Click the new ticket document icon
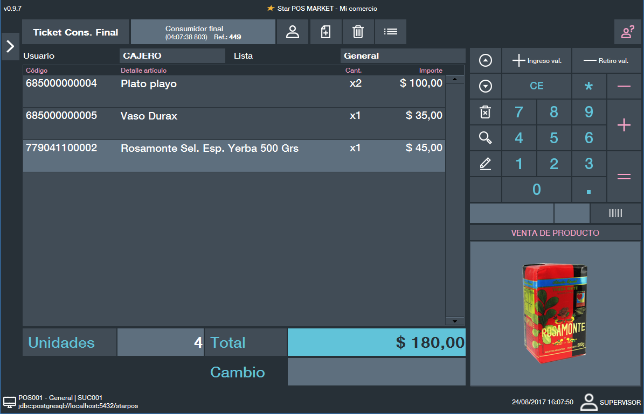 point(326,32)
